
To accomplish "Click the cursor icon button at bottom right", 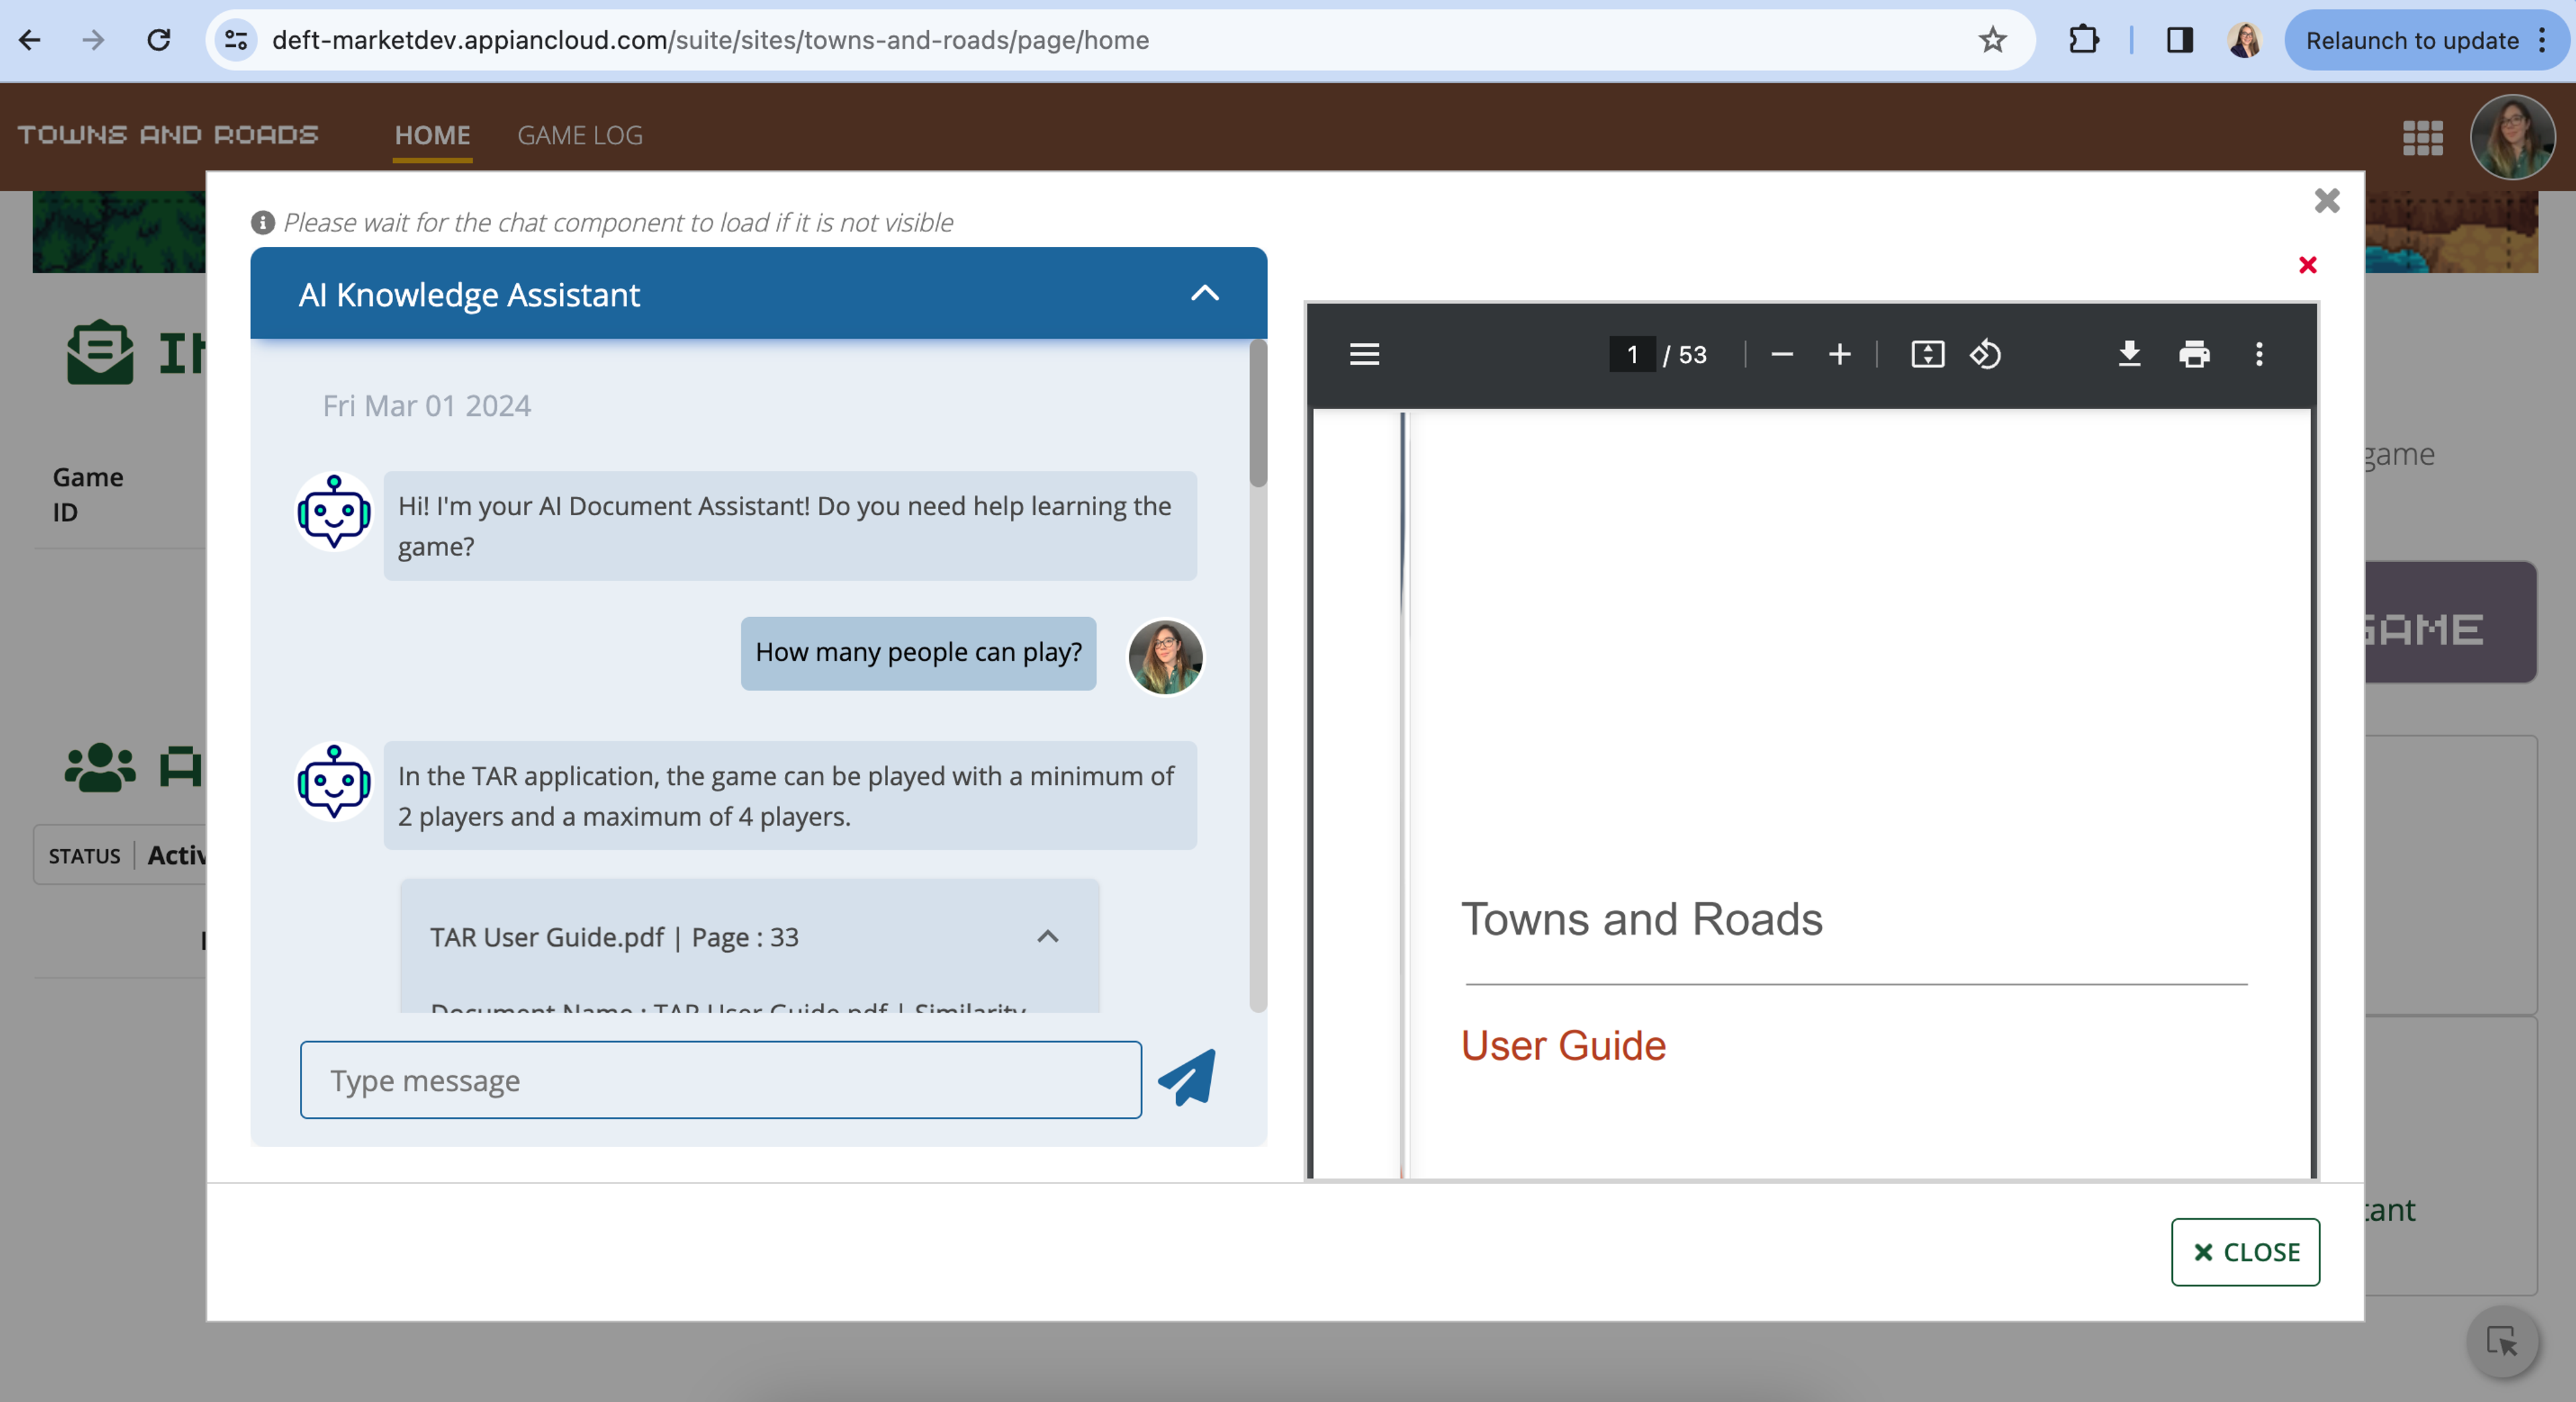I will [x=2502, y=1342].
